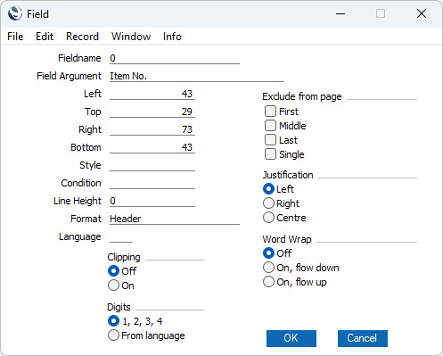
Task: Set Word Wrap to On, flow down
Action: (268, 268)
